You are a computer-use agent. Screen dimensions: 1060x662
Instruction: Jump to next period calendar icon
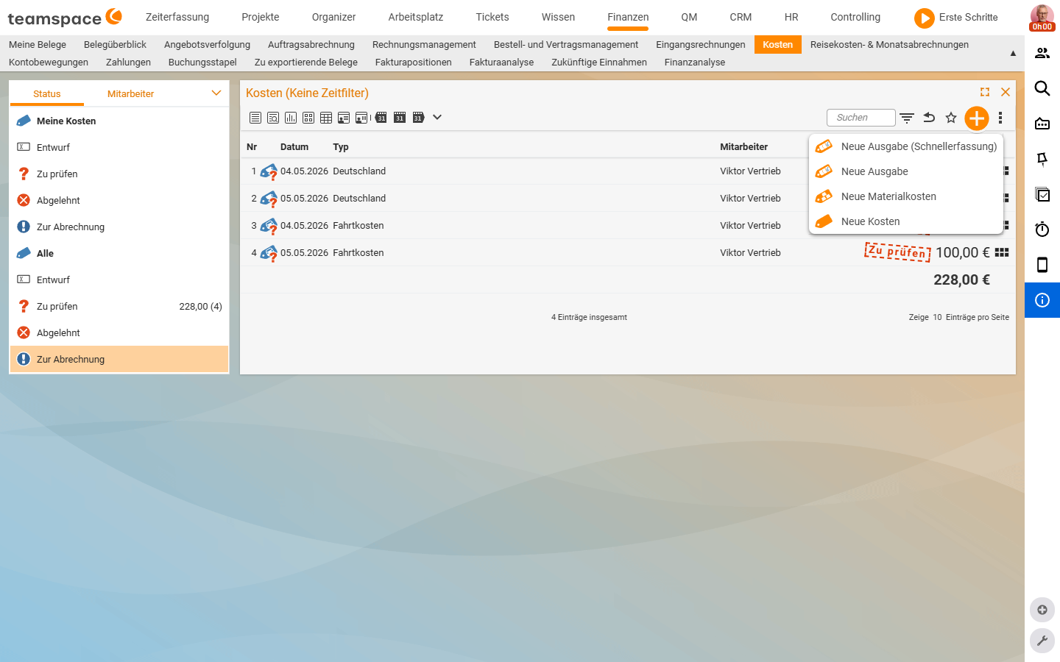click(418, 118)
